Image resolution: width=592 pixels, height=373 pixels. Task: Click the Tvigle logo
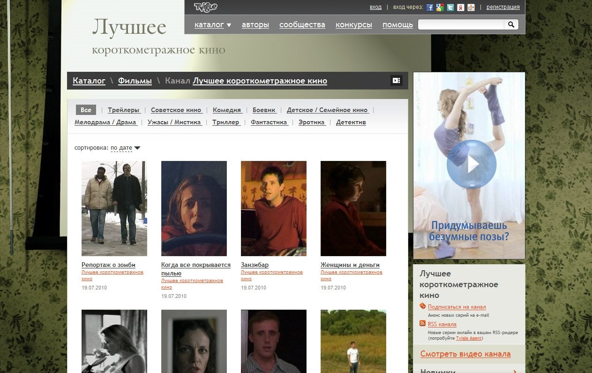pyautogui.click(x=205, y=7)
